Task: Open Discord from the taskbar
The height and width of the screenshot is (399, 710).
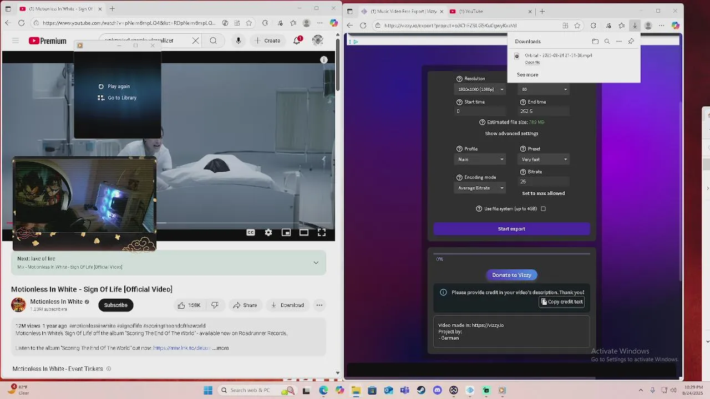Action: (x=437, y=390)
